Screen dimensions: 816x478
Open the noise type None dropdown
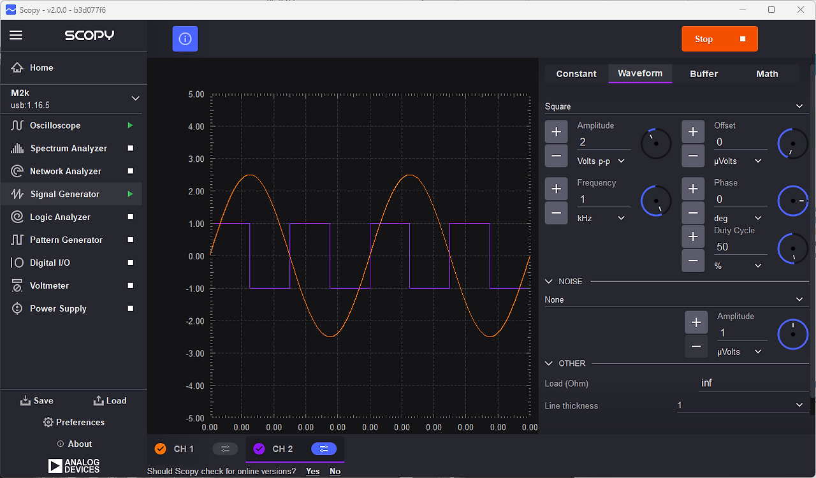676,300
